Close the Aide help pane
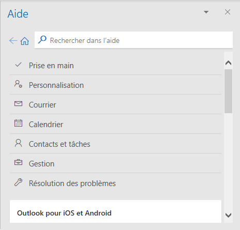Screen dimensions: 240x230 [228, 12]
